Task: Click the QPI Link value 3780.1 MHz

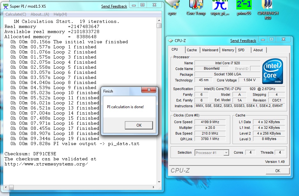Action: [210, 139]
